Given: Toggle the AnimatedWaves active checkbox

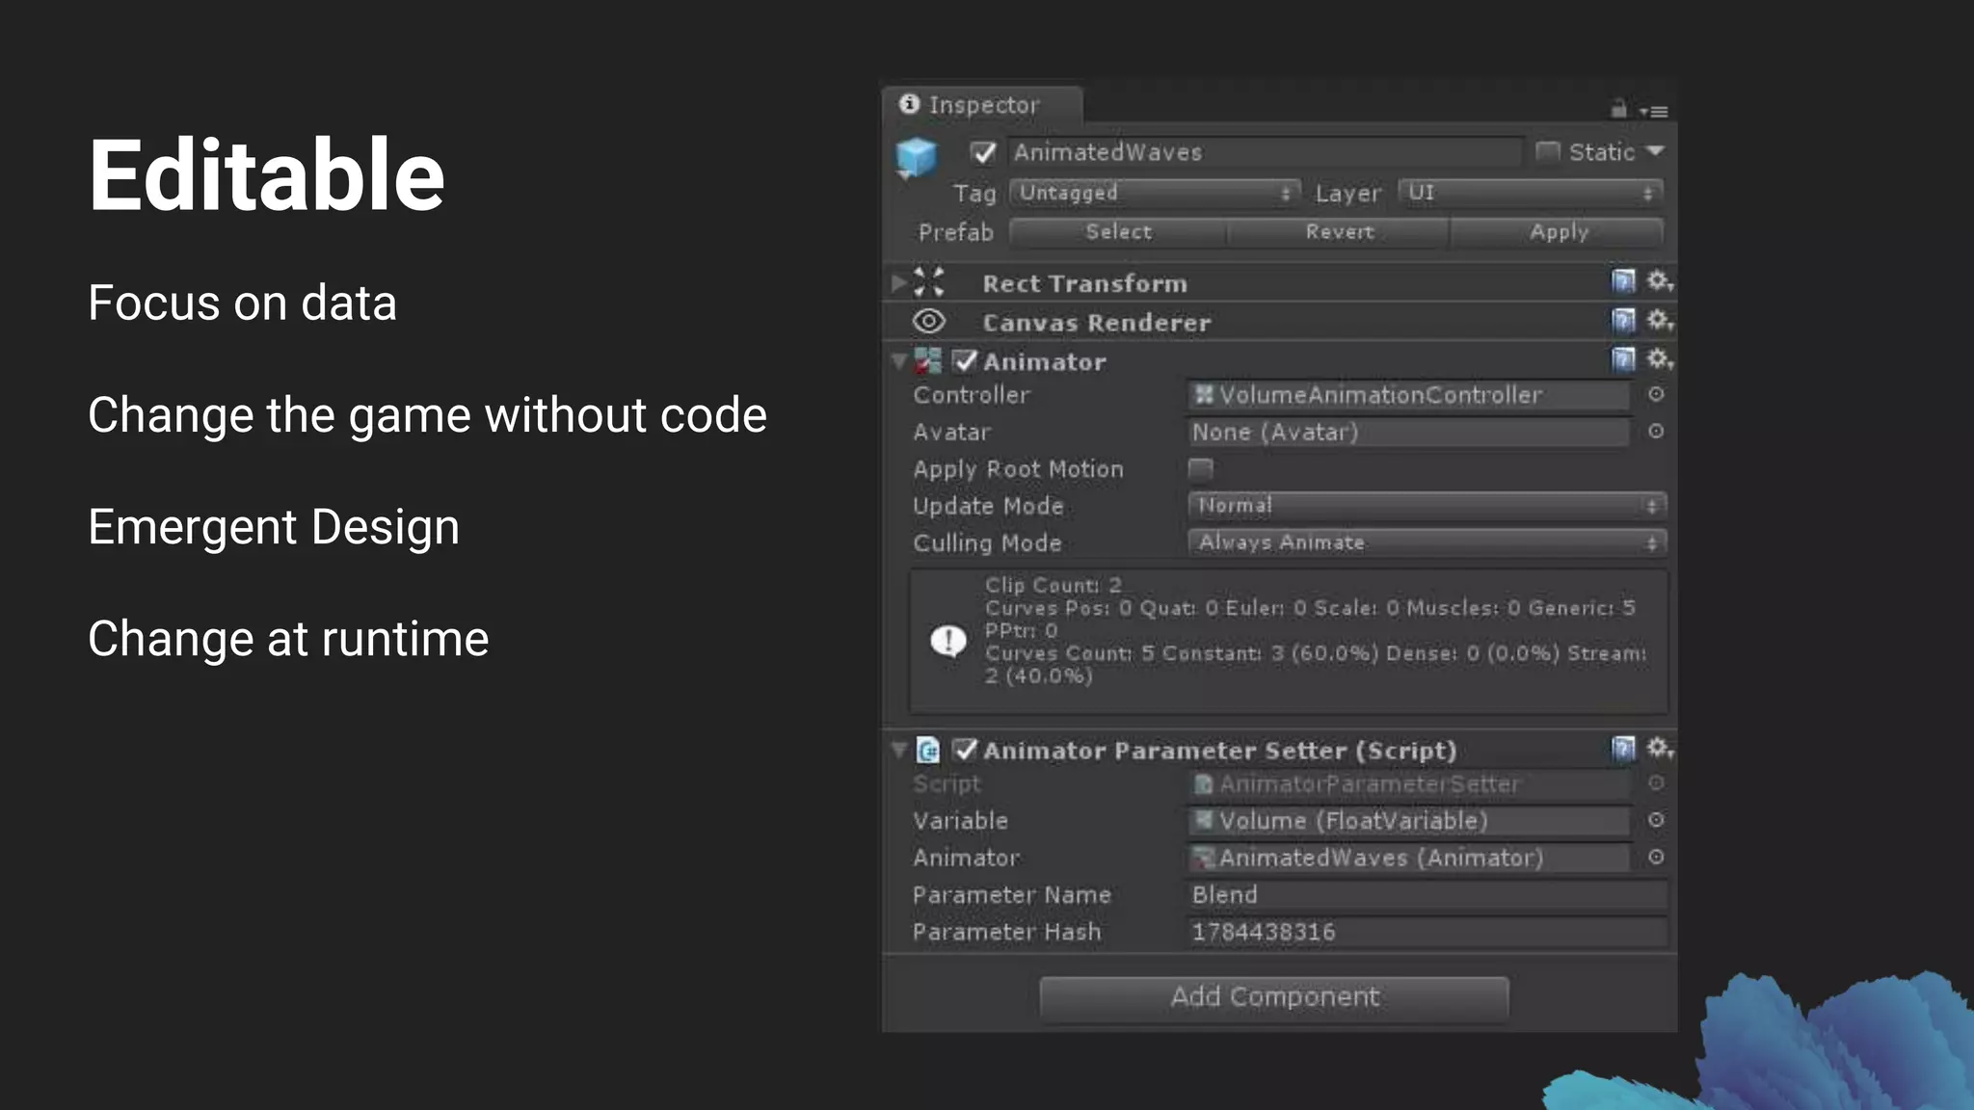Looking at the screenshot, I should click(983, 152).
